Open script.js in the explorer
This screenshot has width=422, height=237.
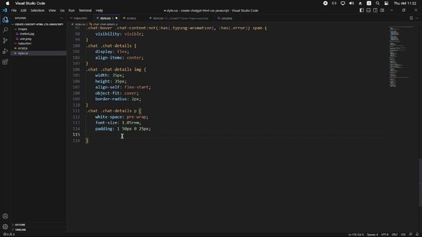point(22,48)
